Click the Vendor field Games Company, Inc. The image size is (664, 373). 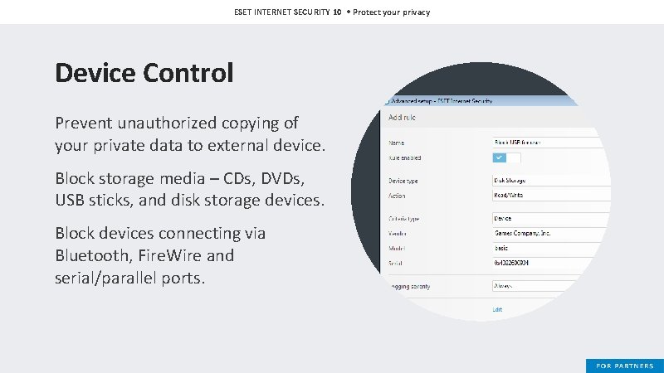pos(549,234)
